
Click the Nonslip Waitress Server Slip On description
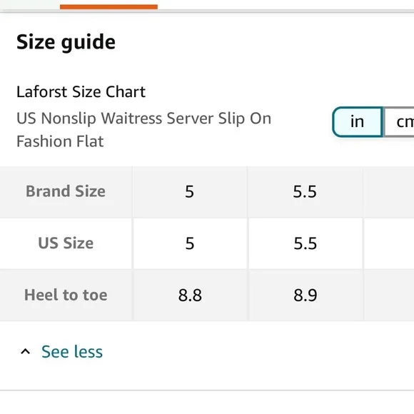point(144,130)
